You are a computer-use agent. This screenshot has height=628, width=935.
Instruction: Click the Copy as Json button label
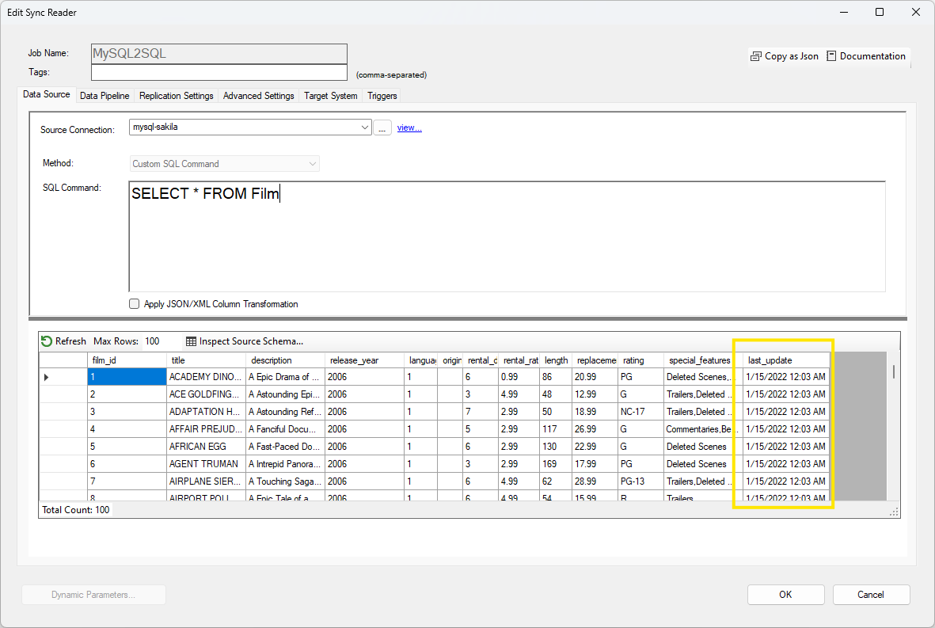(x=791, y=56)
